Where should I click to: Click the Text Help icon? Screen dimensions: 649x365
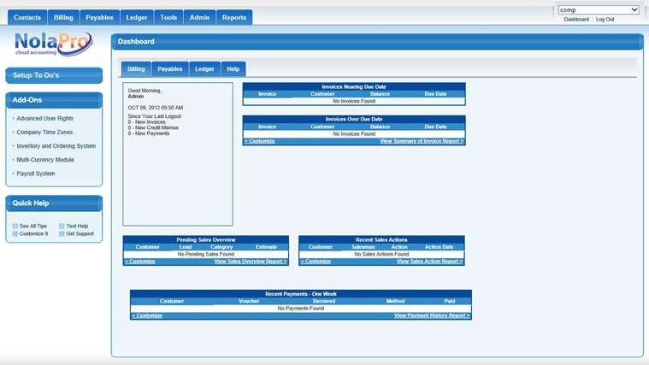point(62,227)
